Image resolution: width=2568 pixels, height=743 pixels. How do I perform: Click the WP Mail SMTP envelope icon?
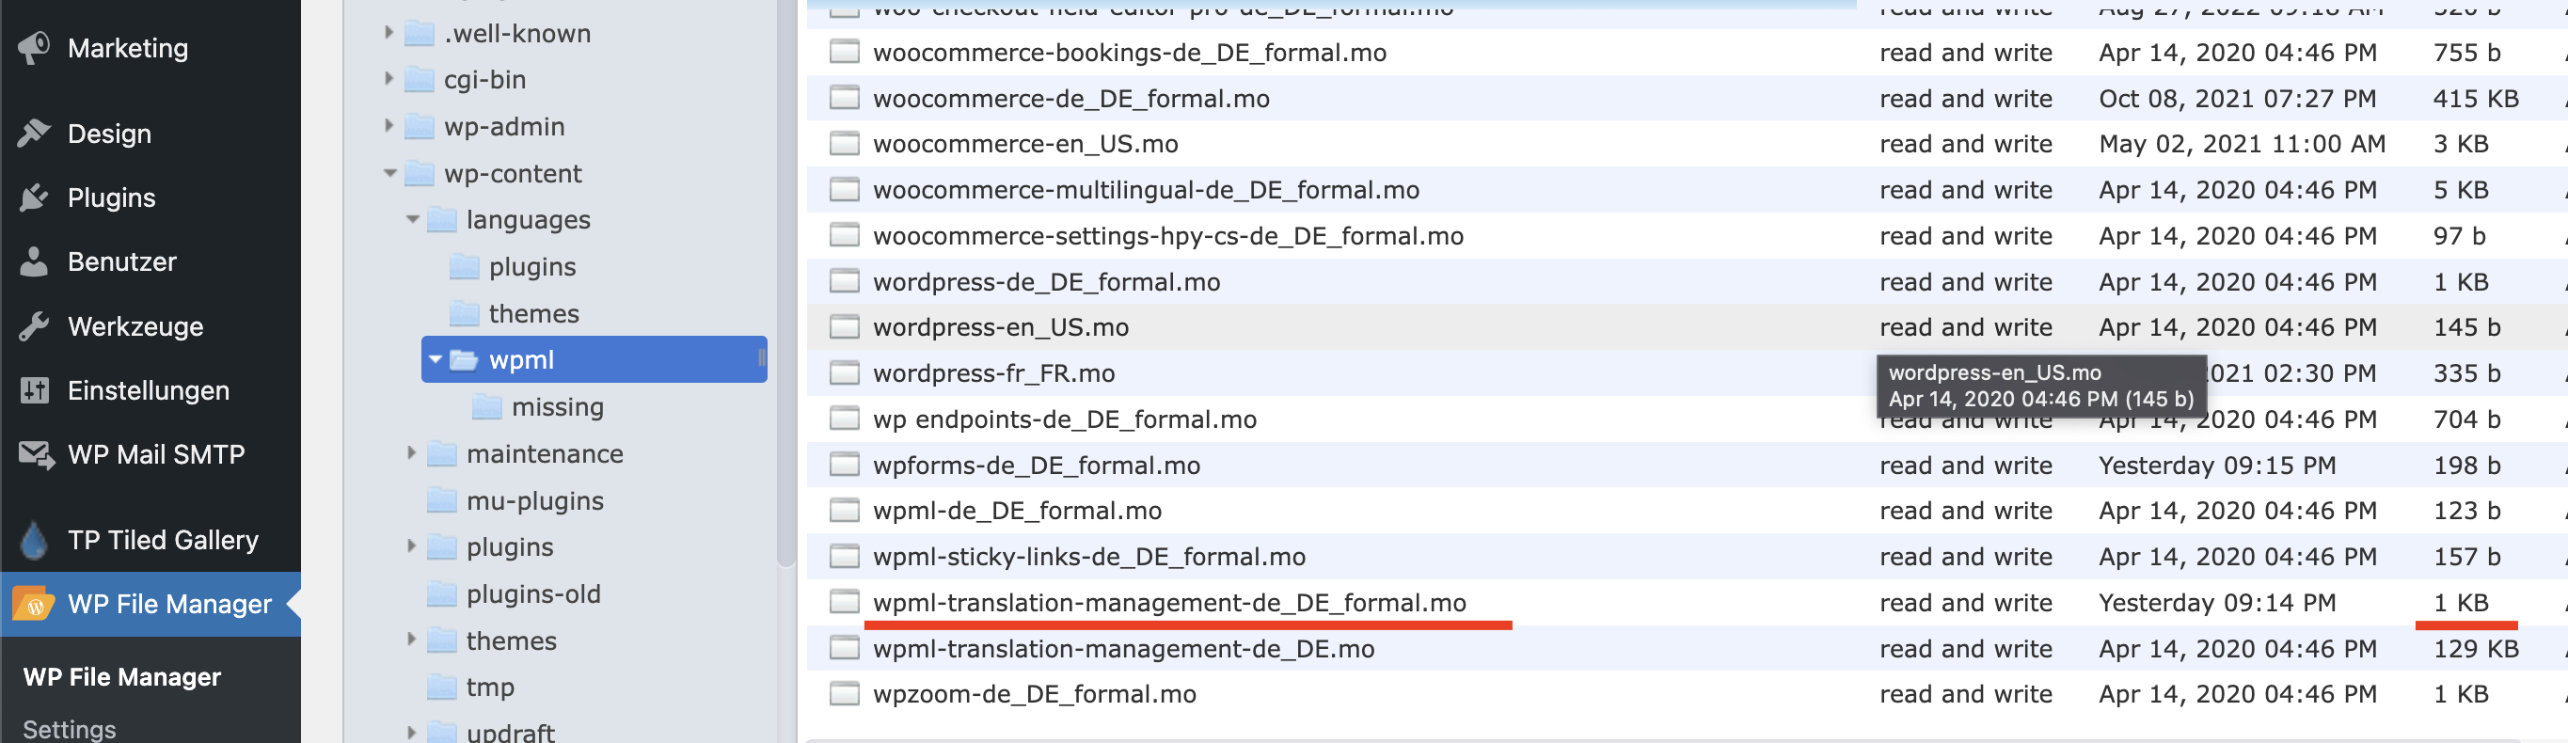pos(36,455)
